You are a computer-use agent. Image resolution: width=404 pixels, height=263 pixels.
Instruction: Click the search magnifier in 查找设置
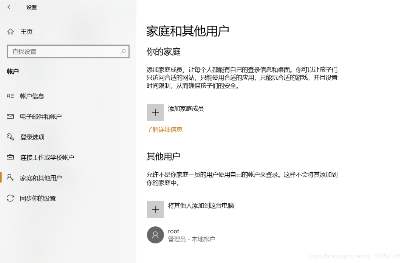123,51
